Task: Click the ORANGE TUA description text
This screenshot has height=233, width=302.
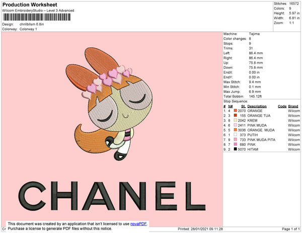Action: (259, 115)
